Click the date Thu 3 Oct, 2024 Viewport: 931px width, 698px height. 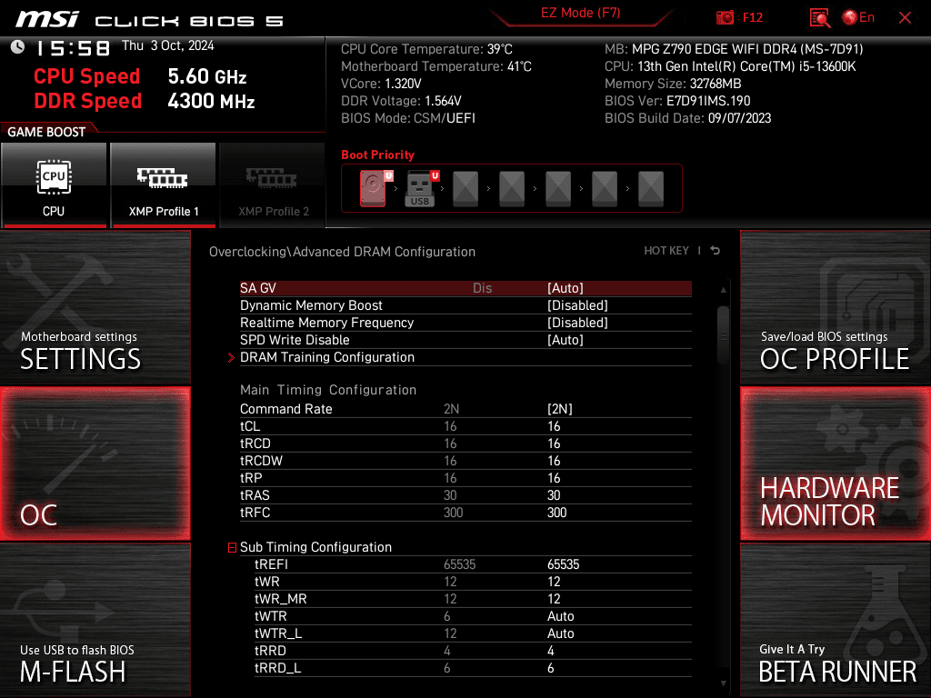pos(167,45)
